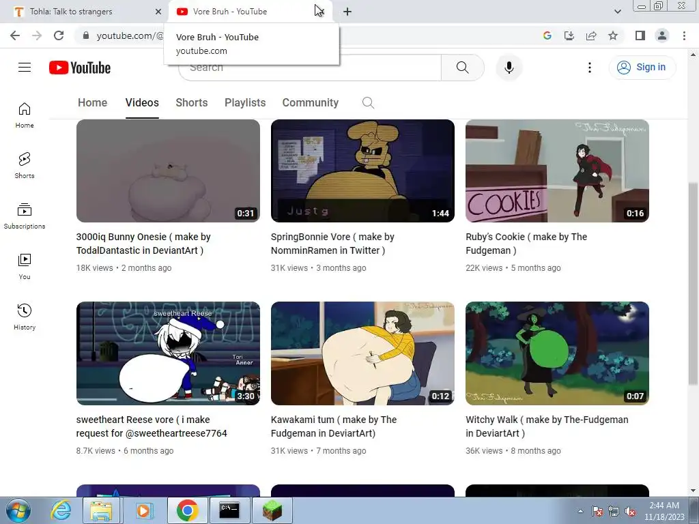
Task: Share this page via share icon
Action: click(x=591, y=35)
